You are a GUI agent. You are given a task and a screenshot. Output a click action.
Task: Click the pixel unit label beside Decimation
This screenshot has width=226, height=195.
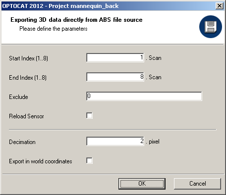(x=154, y=142)
